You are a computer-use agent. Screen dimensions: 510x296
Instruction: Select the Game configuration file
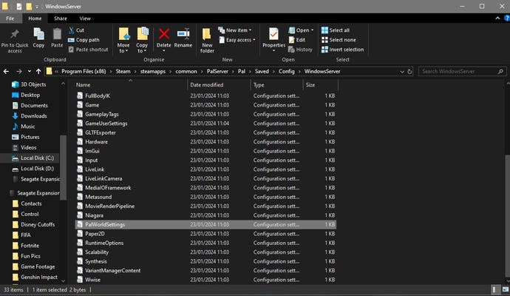[x=205, y=105]
